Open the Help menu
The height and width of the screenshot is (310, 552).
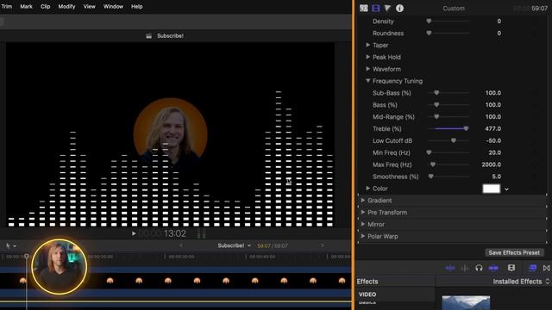[137, 6]
